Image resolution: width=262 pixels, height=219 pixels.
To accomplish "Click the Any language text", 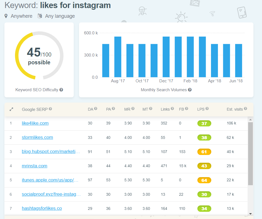I will point(60,16).
